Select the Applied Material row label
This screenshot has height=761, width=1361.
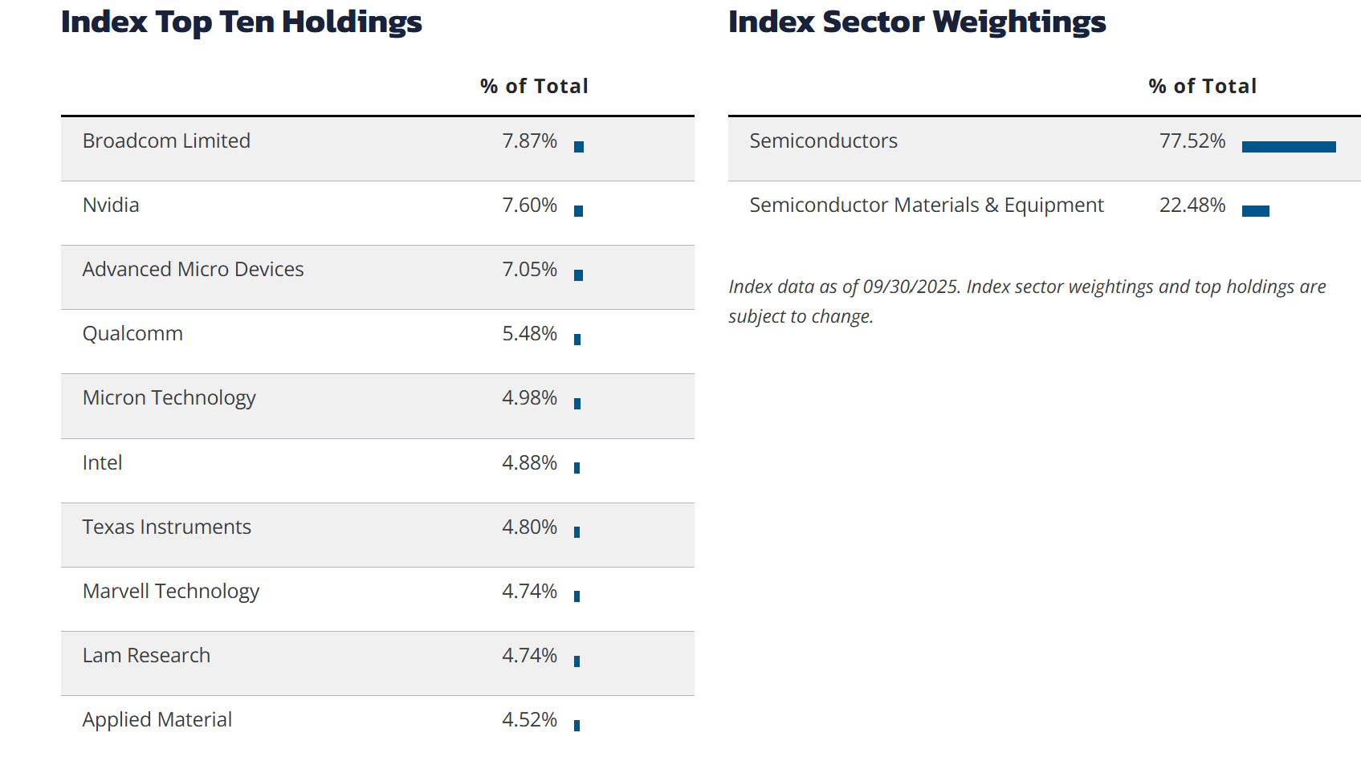[157, 720]
